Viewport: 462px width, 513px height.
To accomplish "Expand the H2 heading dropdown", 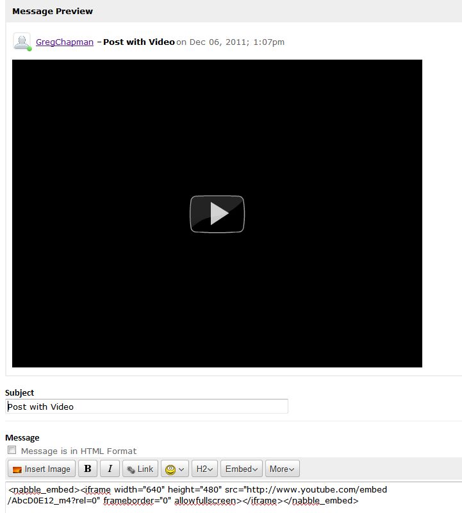I will (x=205, y=469).
